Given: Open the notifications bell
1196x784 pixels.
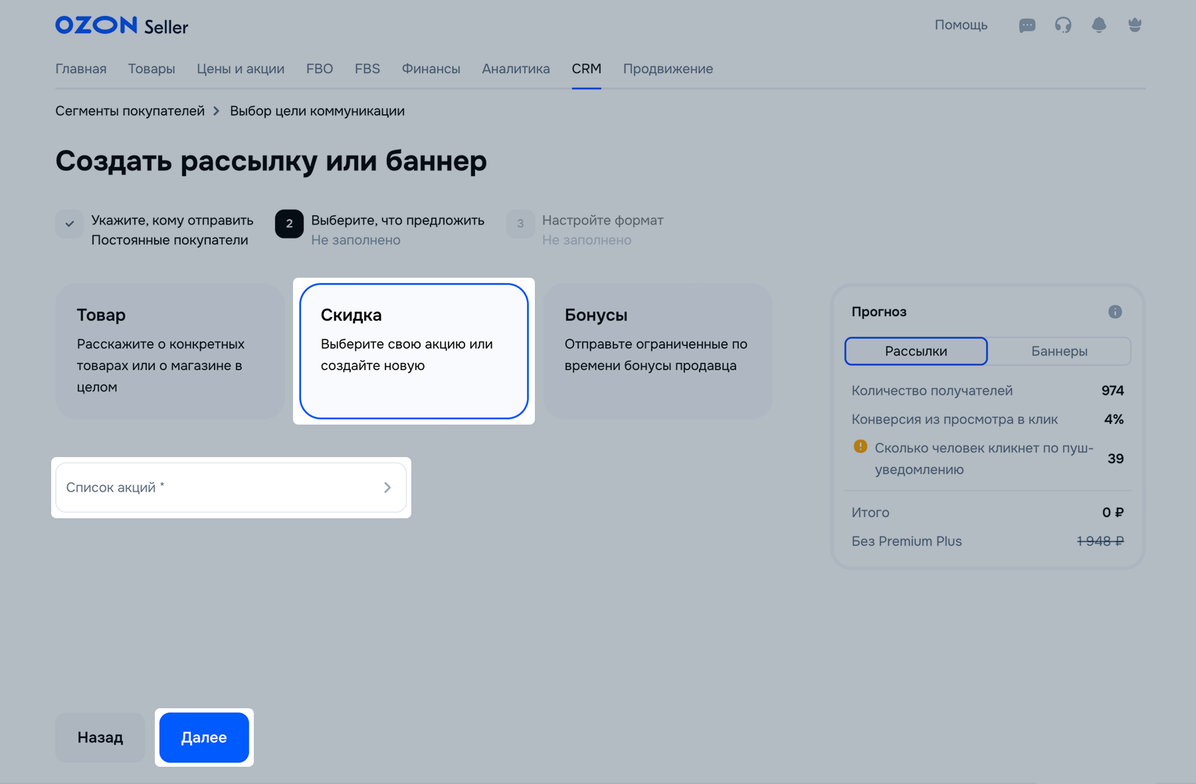Looking at the screenshot, I should 1098,25.
